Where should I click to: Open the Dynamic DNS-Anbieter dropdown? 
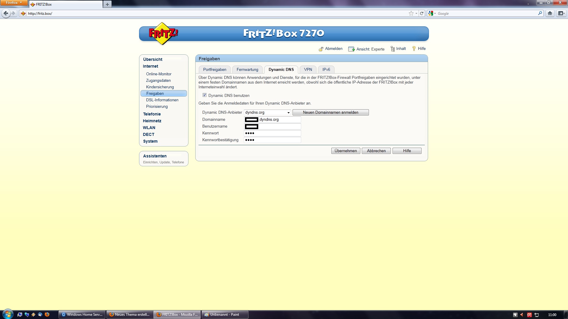coord(267,113)
